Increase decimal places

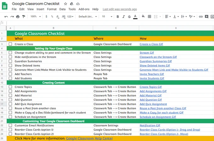pyautogui.click(x=64, y=17)
